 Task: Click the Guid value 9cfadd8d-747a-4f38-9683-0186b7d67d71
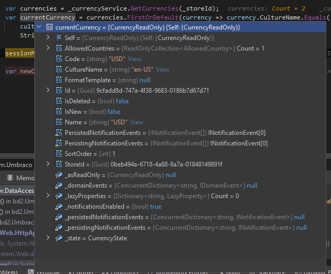click(153, 91)
